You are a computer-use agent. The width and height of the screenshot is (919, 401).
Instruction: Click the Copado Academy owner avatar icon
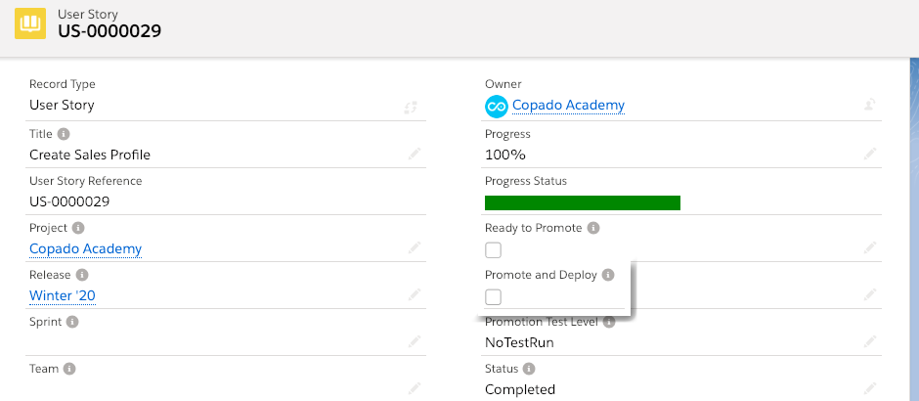pos(496,105)
